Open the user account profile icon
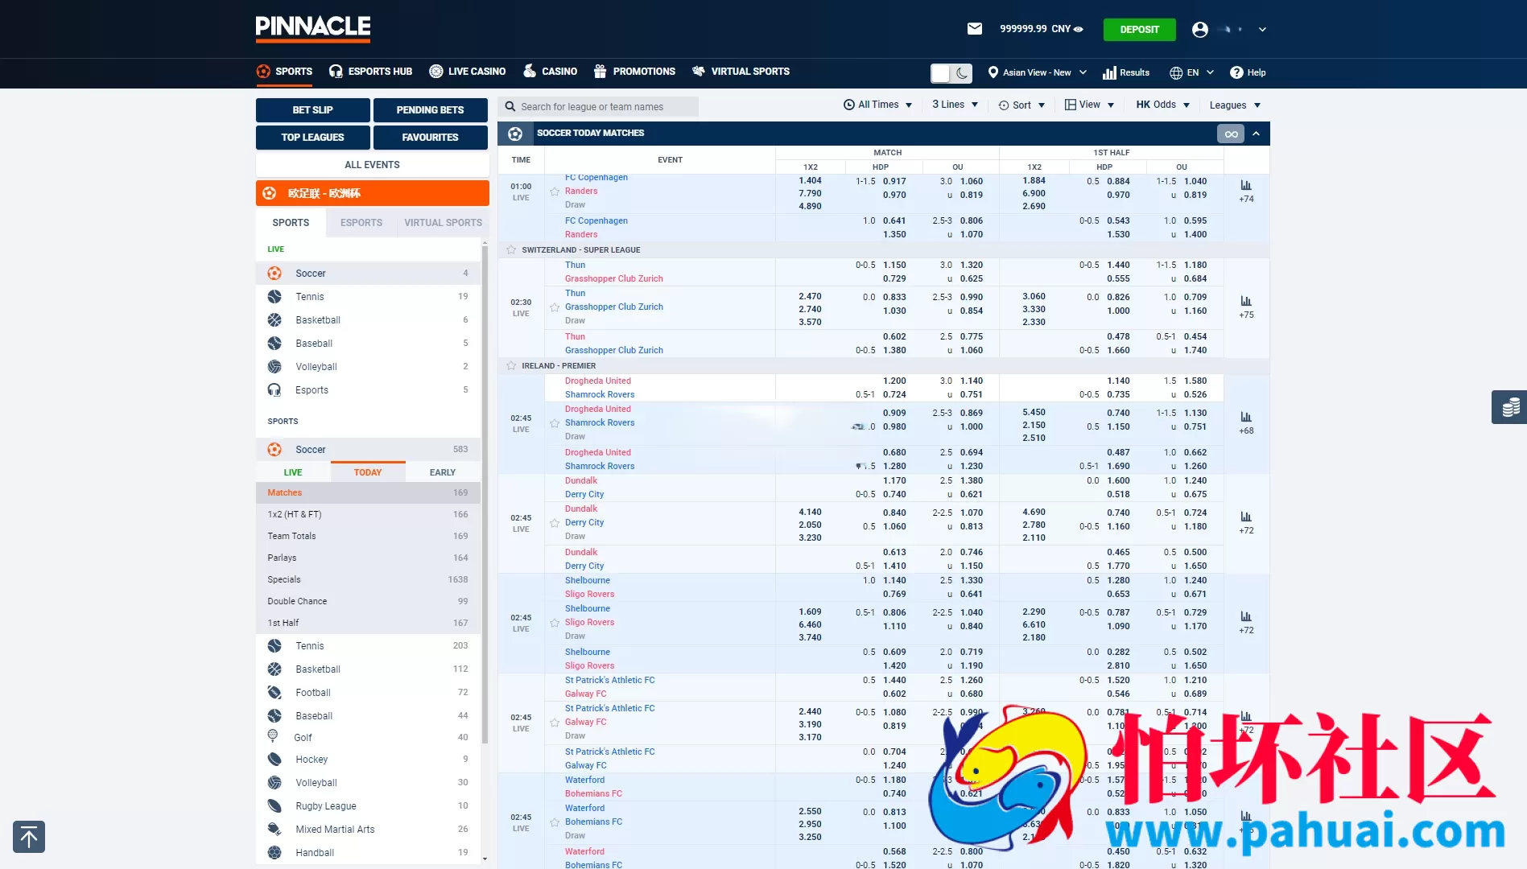Image resolution: width=1527 pixels, height=869 pixels. (x=1199, y=29)
